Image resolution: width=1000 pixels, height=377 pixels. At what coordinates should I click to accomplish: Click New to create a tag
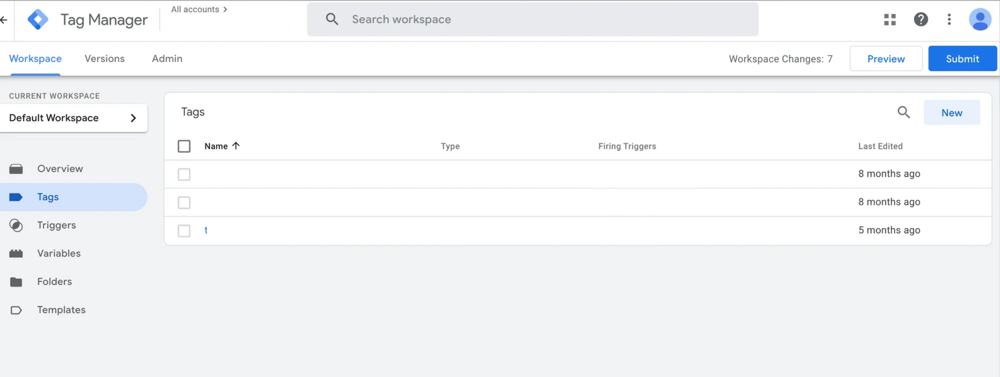click(x=952, y=113)
